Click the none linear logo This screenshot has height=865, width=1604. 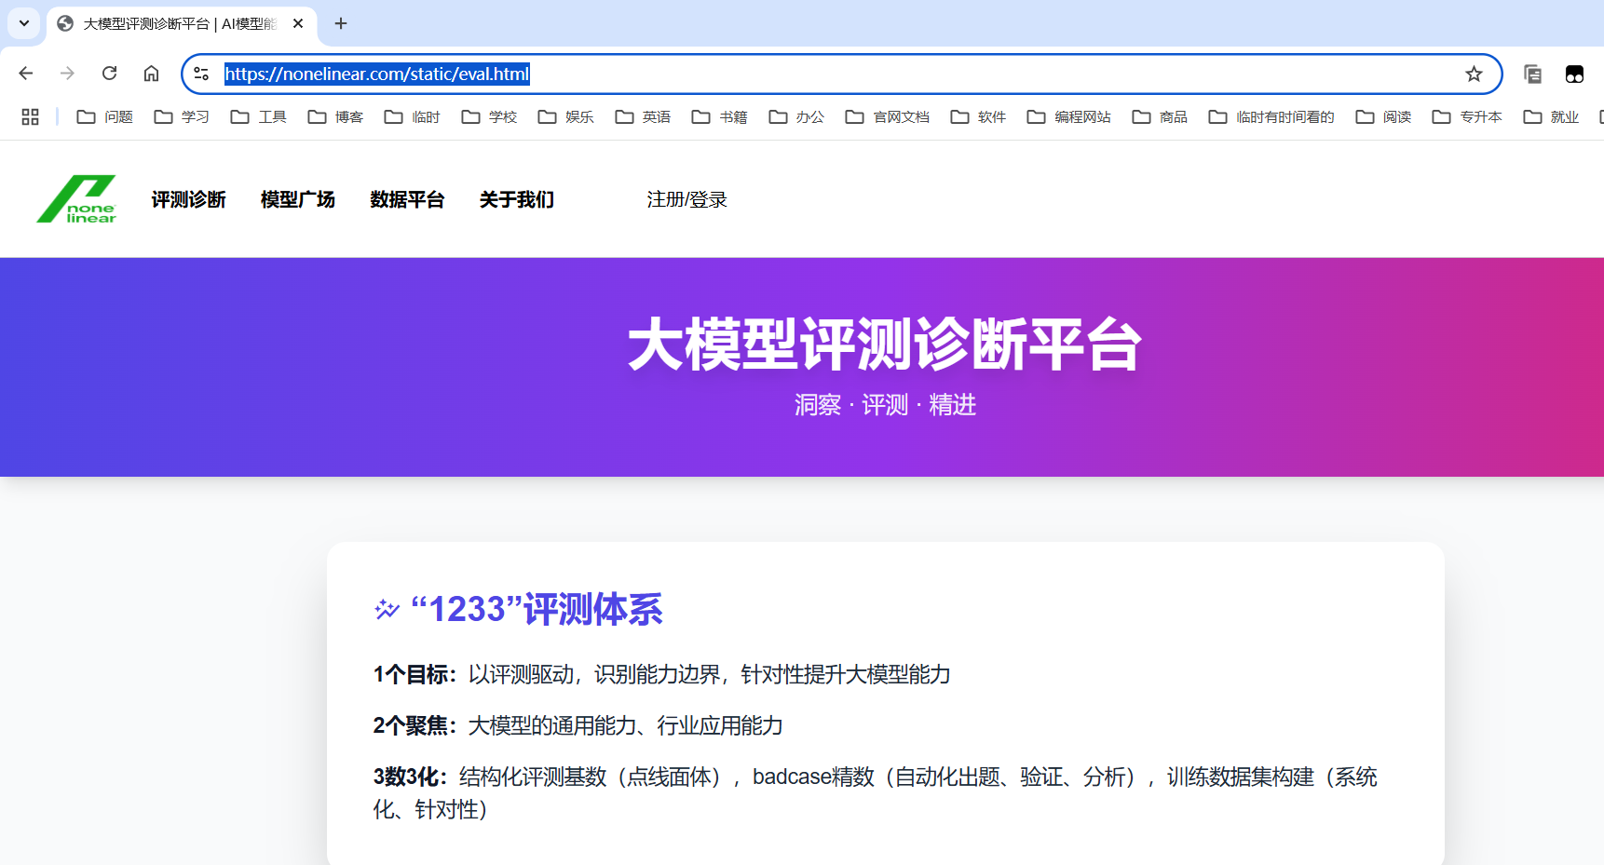(77, 198)
